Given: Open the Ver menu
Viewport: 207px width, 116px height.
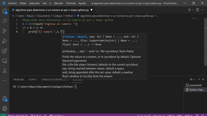Looking at the screenshot, I should pyautogui.click(x=45, y=3).
